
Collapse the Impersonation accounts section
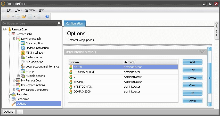(x=202, y=51)
